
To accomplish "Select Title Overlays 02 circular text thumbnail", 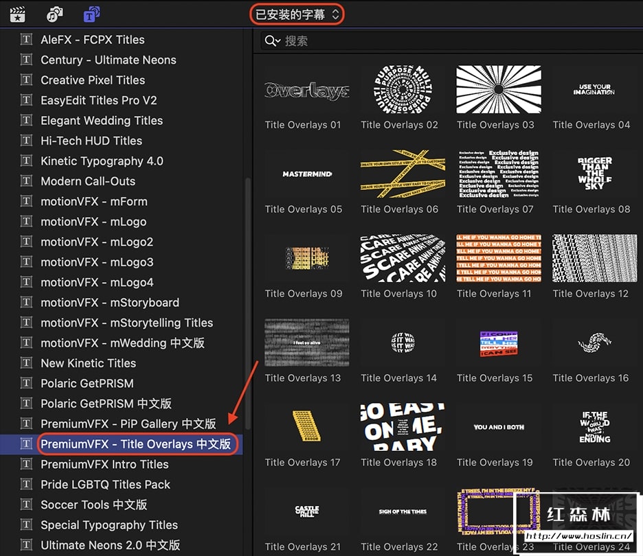I will 403,90.
